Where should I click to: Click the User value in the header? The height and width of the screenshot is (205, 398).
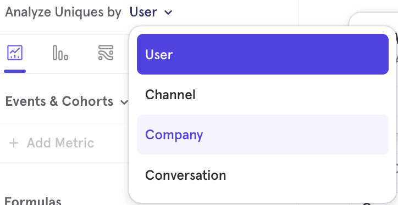[143, 12]
